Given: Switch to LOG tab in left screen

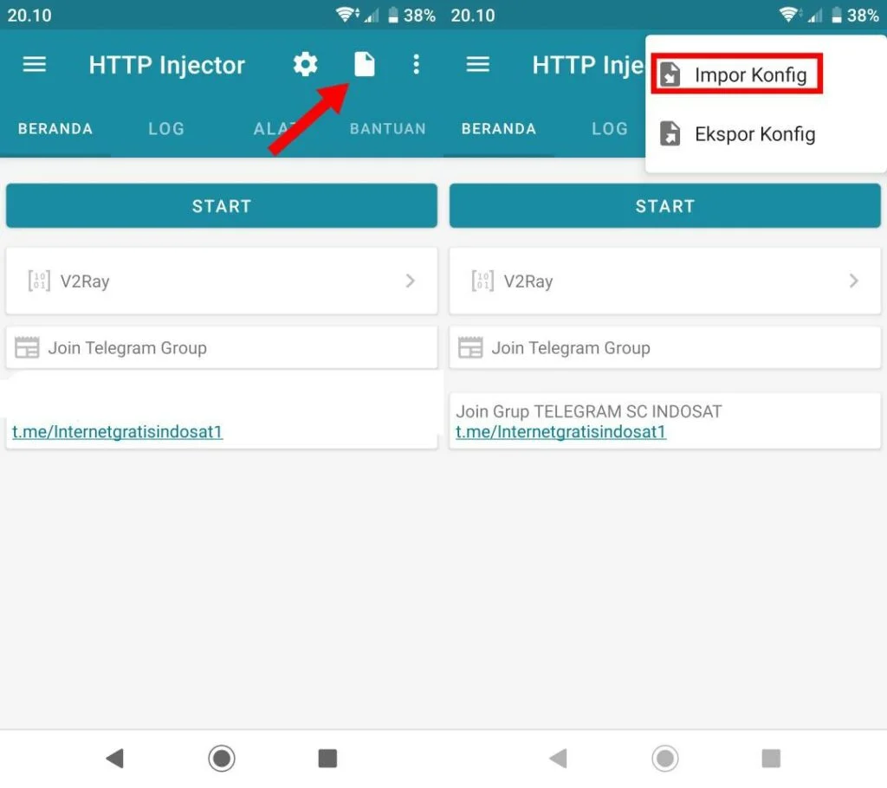Looking at the screenshot, I should (166, 129).
